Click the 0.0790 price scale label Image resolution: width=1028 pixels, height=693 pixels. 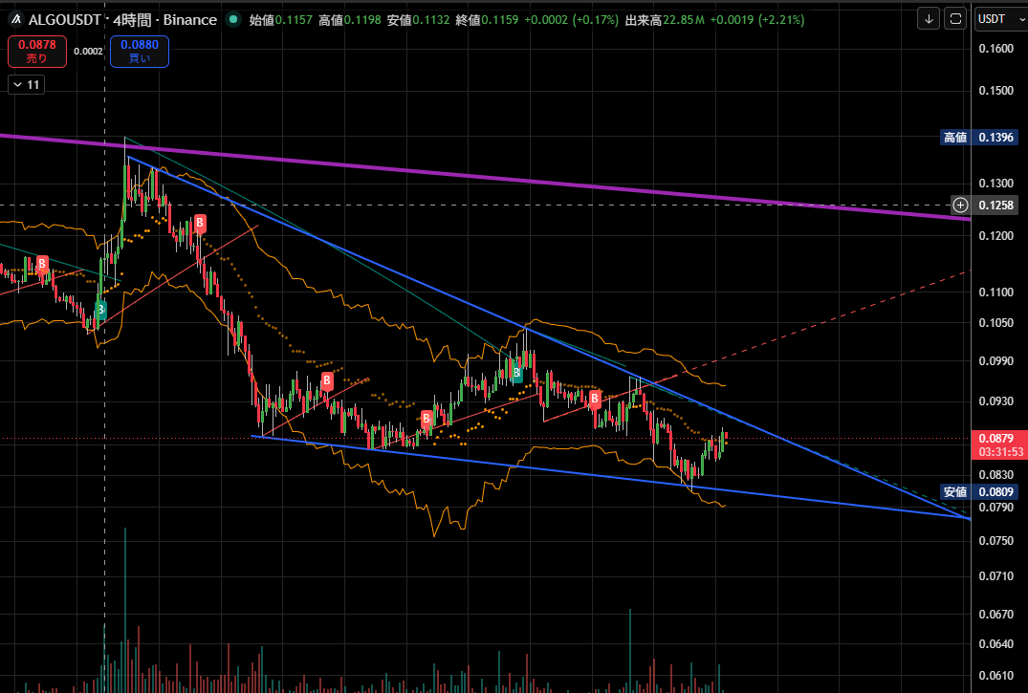click(995, 508)
